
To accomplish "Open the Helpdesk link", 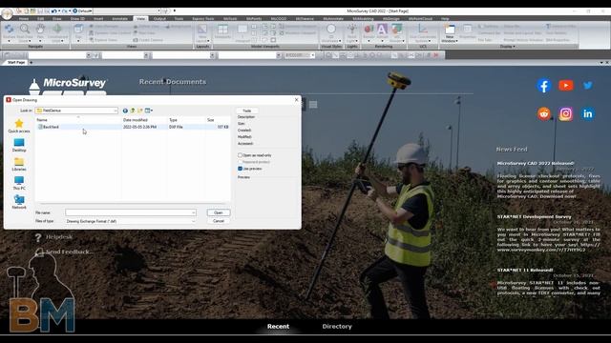I will point(59,237).
